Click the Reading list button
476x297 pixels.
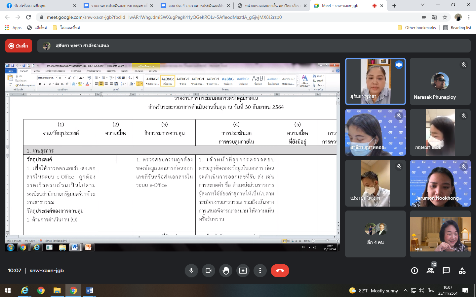457,28
